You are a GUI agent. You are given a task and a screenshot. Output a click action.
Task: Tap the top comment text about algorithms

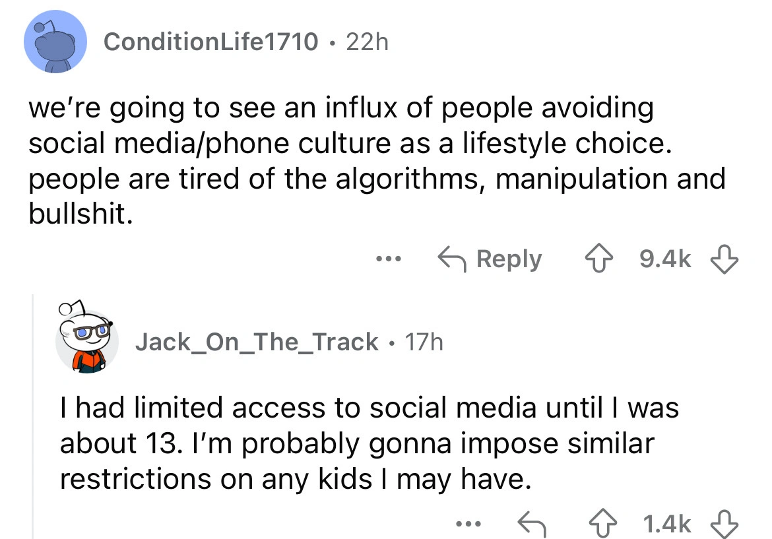click(x=377, y=160)
